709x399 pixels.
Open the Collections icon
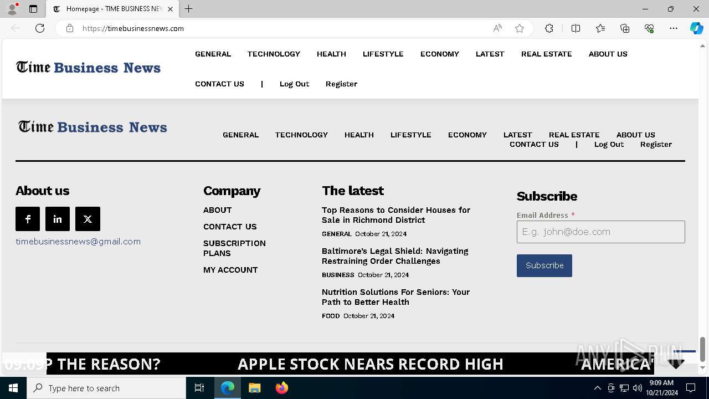[625, 28]
